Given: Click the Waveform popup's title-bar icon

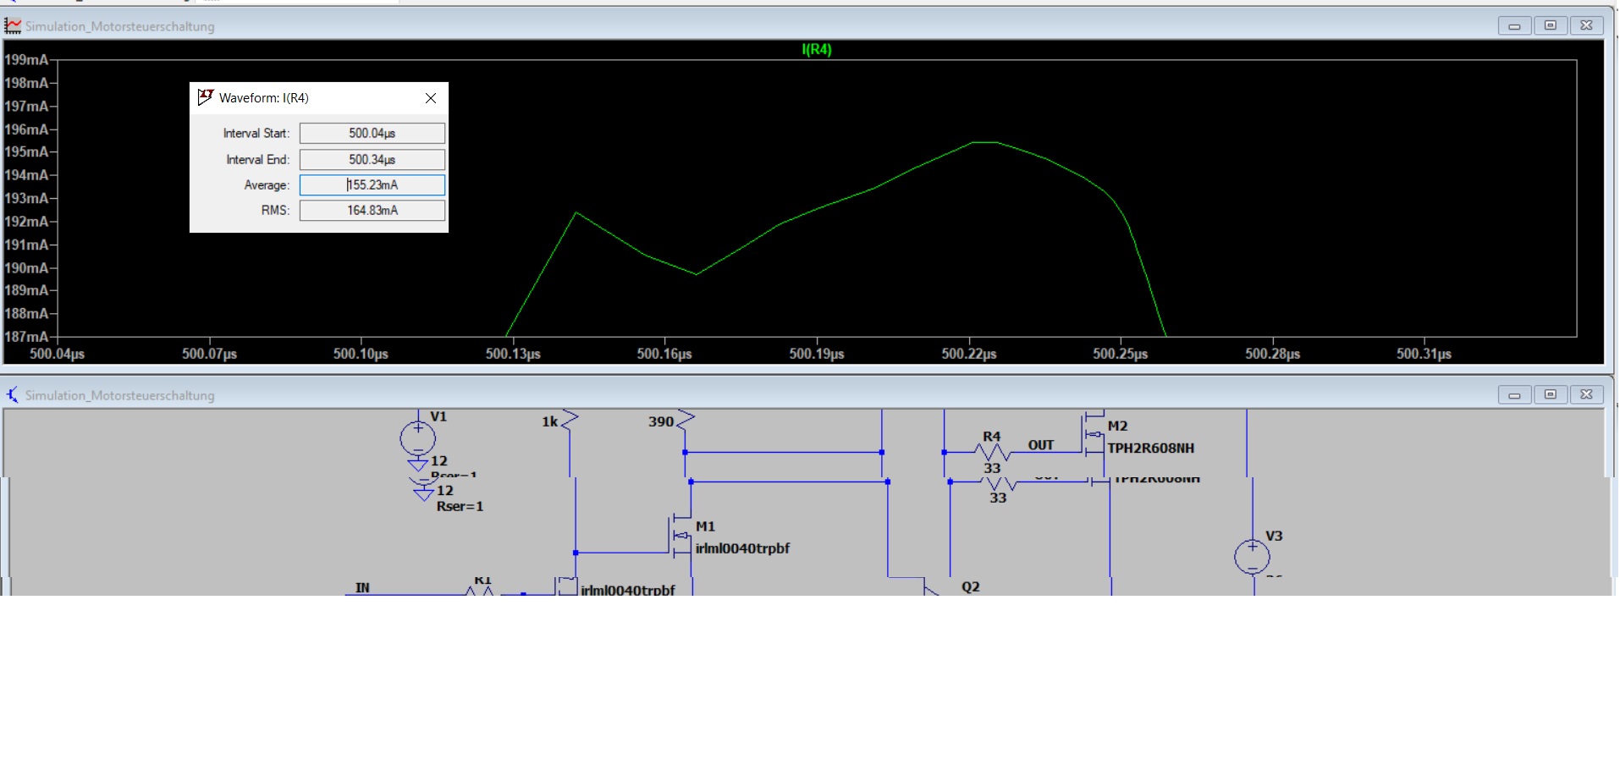Looking at the screenshot, I should point(206,97).
